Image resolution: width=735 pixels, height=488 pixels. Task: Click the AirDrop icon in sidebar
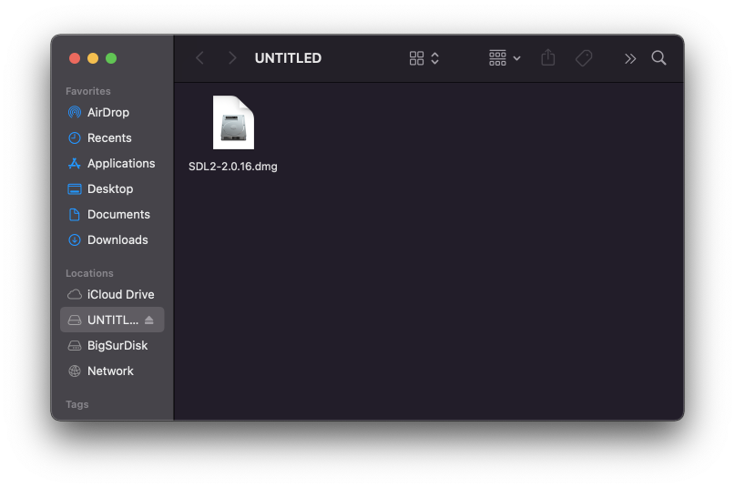tap(76, 113)
